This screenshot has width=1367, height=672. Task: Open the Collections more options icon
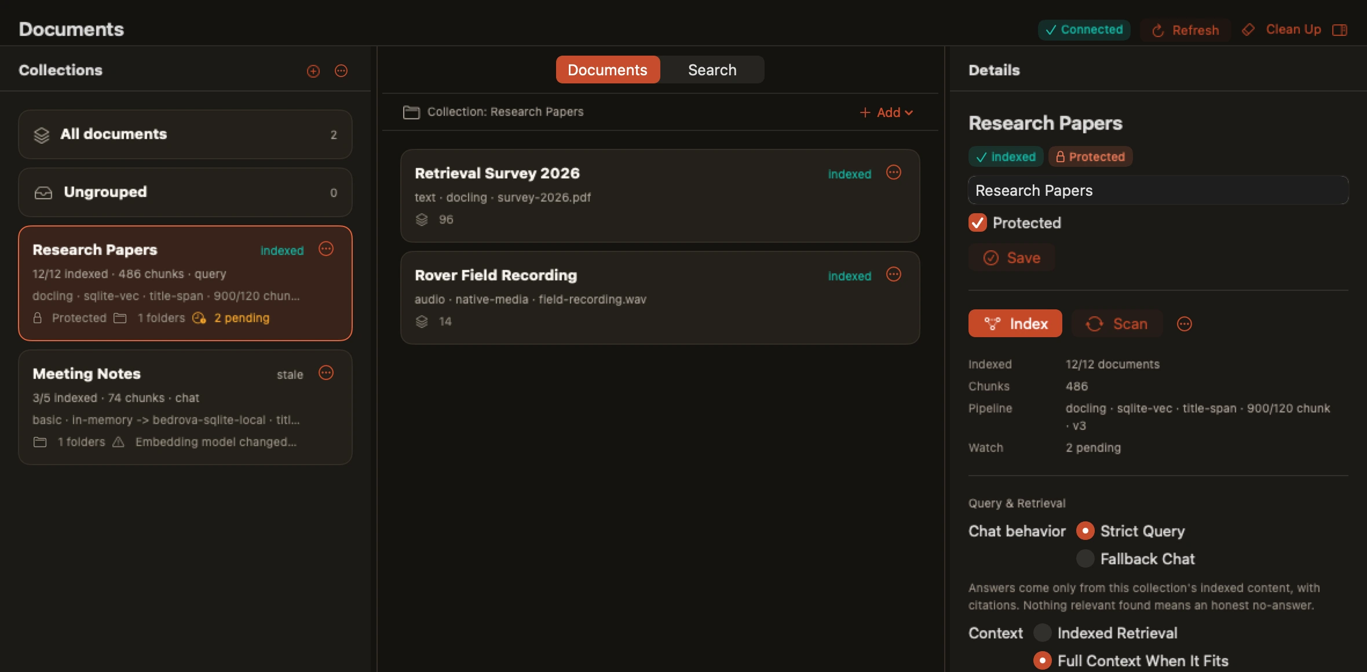click(x=341, y=71)
